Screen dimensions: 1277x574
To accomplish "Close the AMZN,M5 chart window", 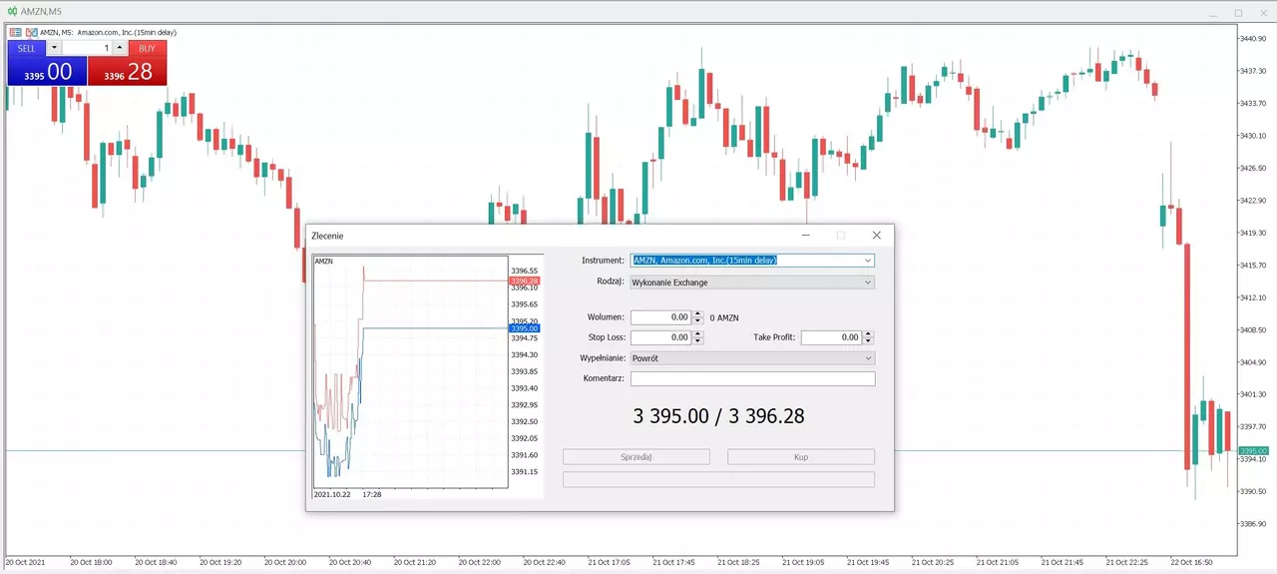I will [1262, 12].
